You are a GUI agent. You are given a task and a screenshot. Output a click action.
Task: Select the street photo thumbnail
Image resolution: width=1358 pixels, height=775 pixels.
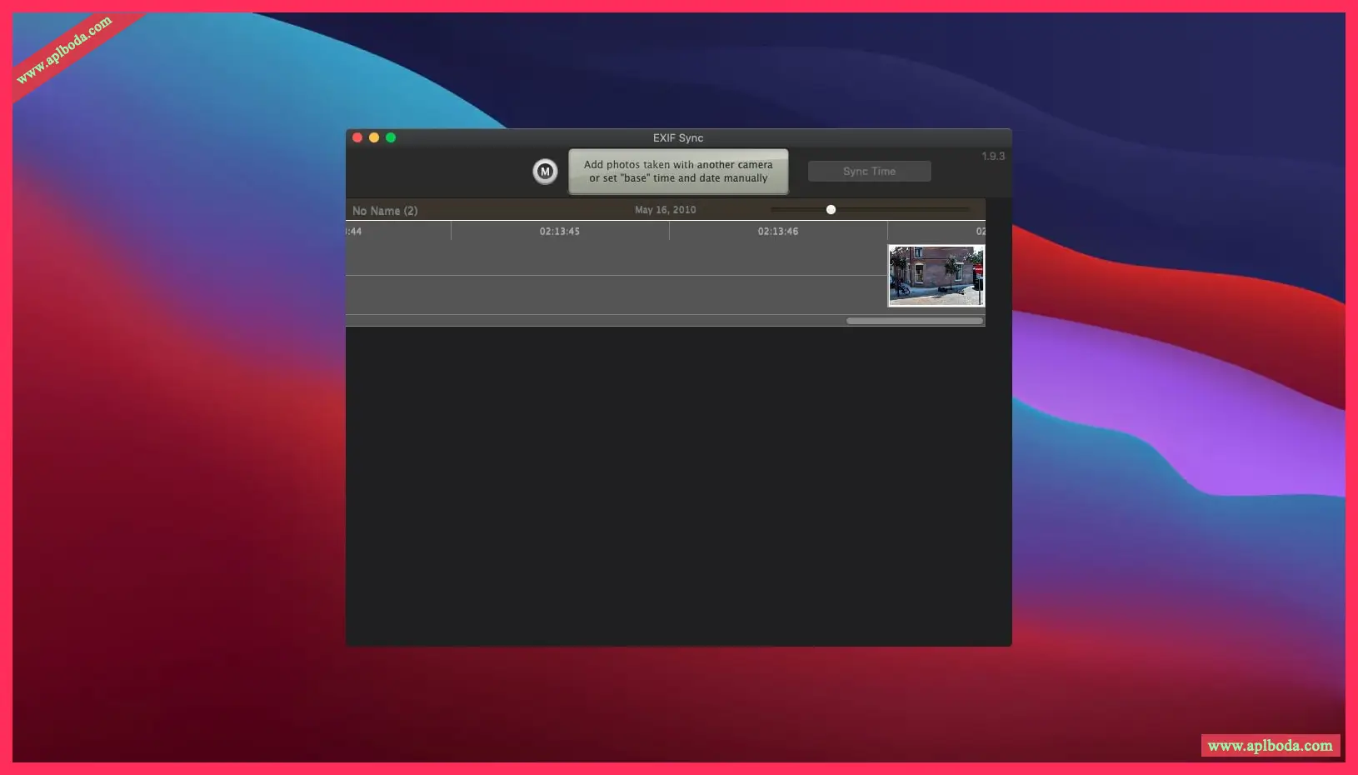(936, 276)
